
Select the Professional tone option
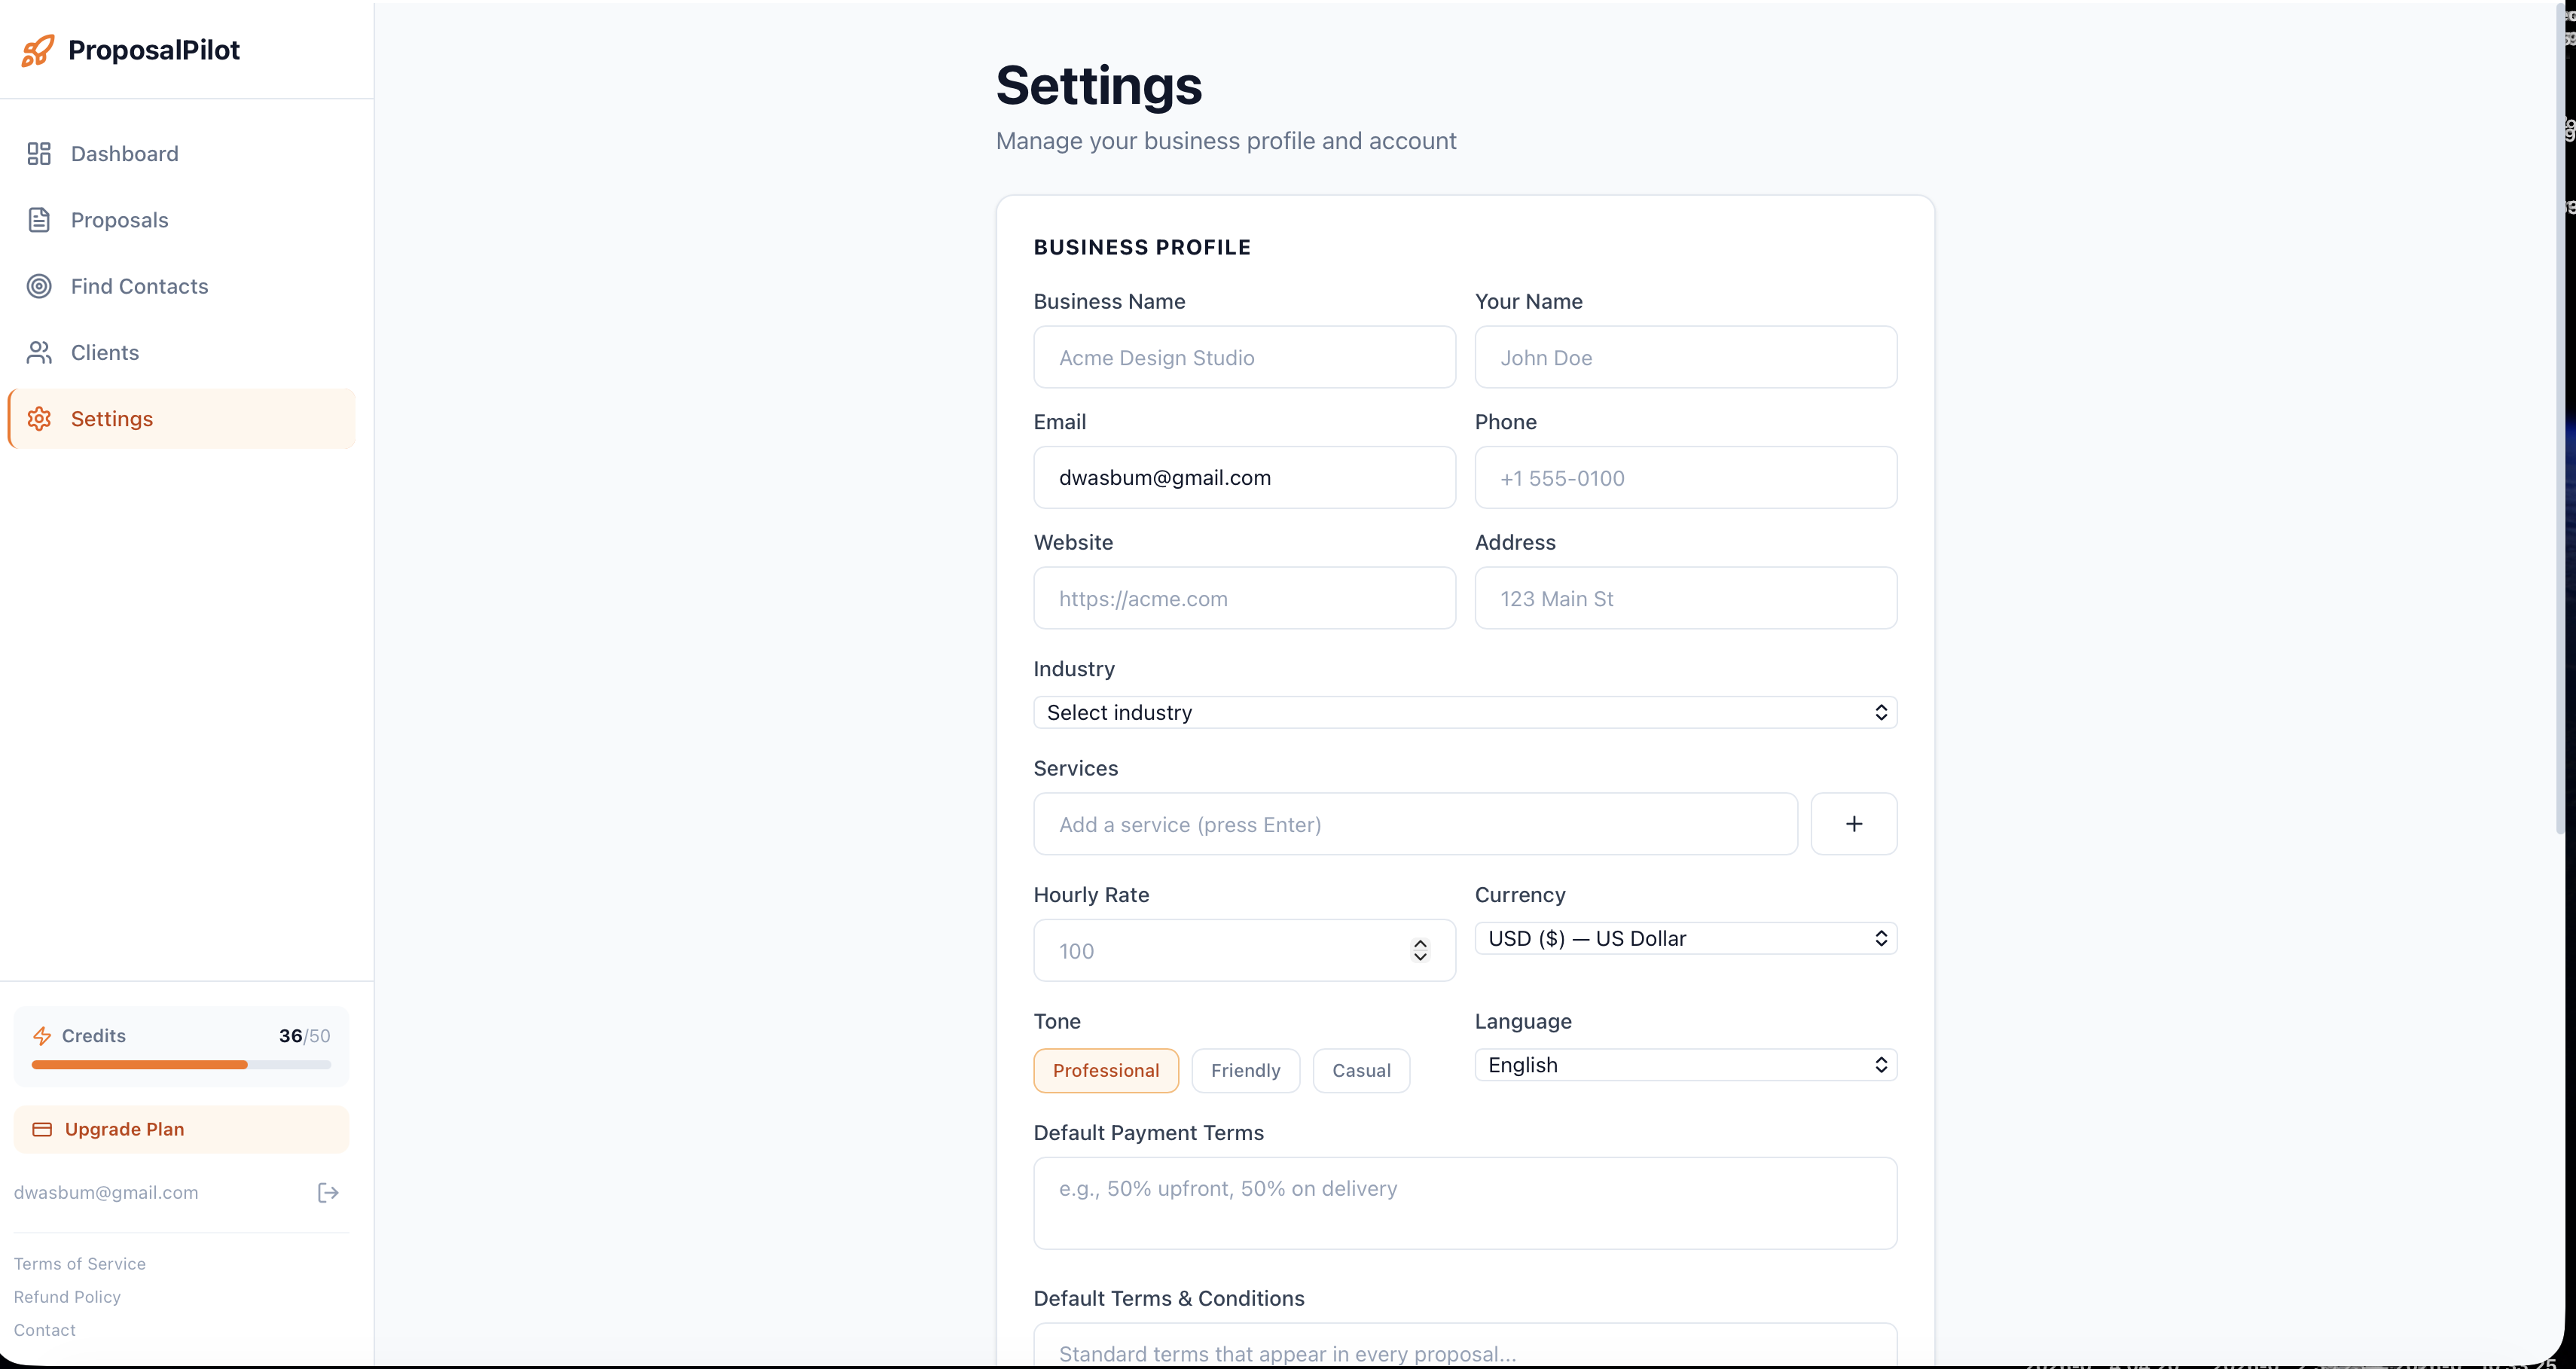pos(1106,1070)
